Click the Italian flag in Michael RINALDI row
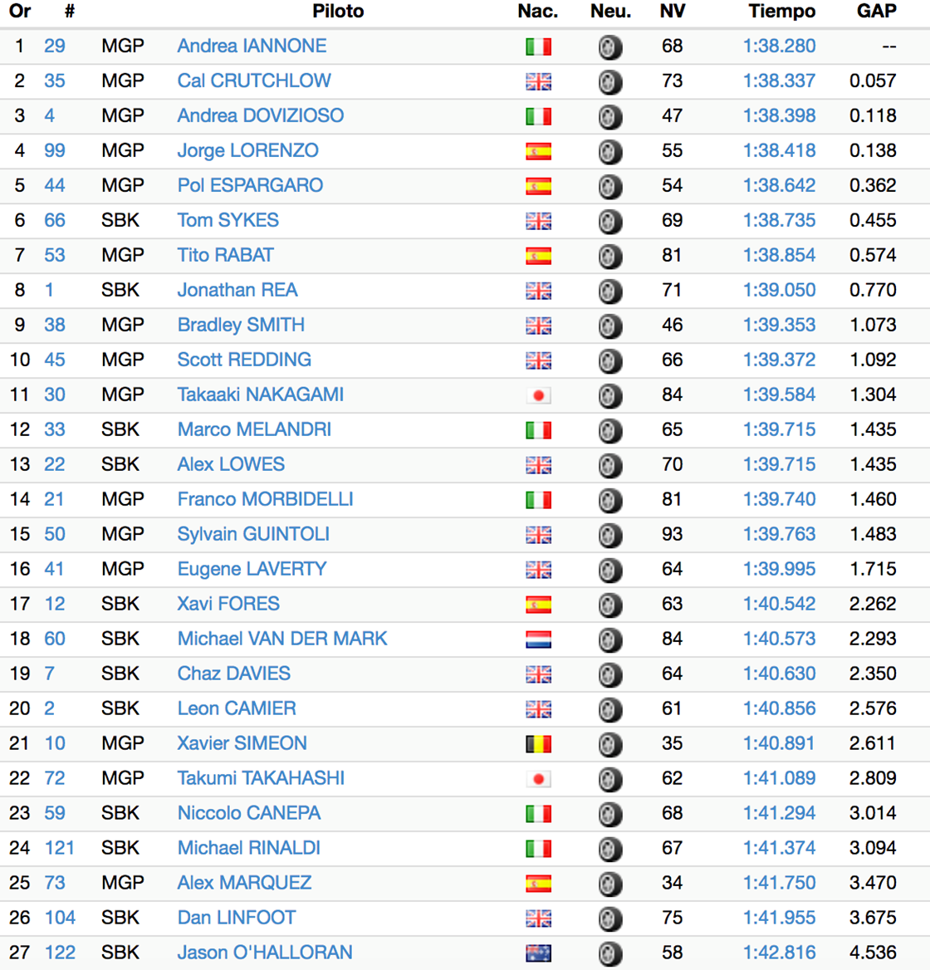Viewport: 930px width, 970px height. [538, 849]
